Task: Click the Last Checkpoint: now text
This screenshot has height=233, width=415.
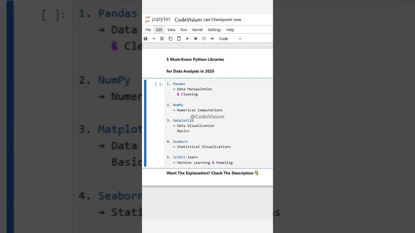Action: tap(222, 20)
